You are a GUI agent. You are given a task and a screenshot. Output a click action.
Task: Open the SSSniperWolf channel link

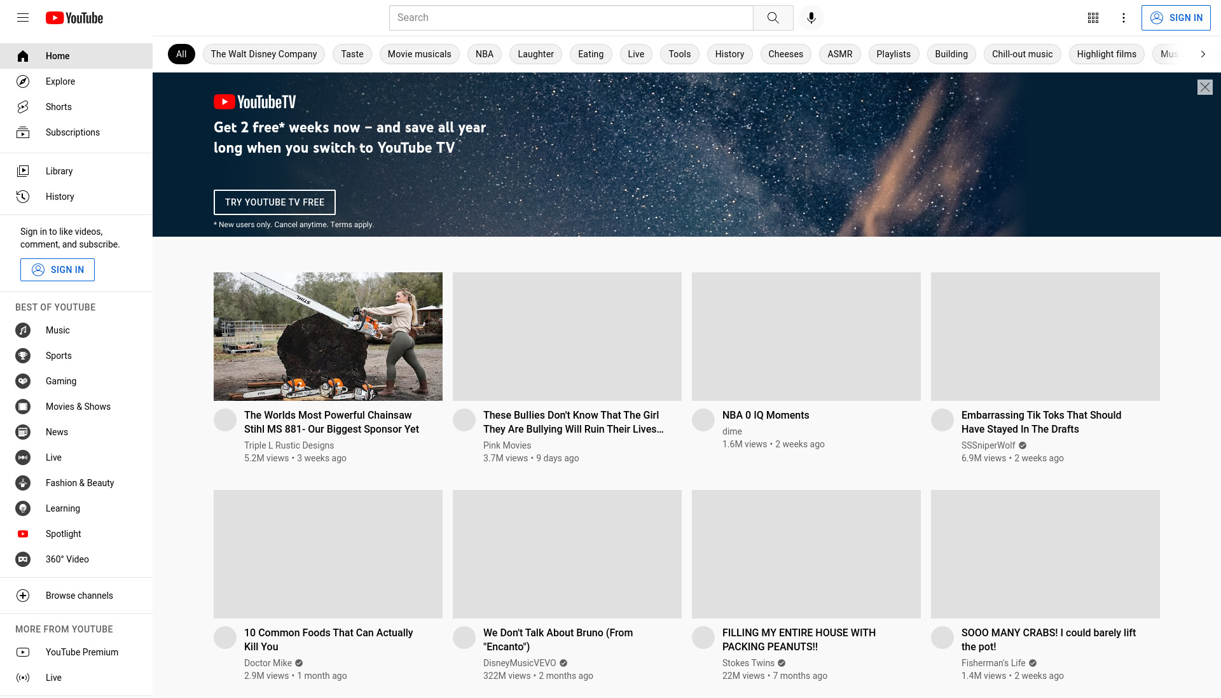[988, 445]
